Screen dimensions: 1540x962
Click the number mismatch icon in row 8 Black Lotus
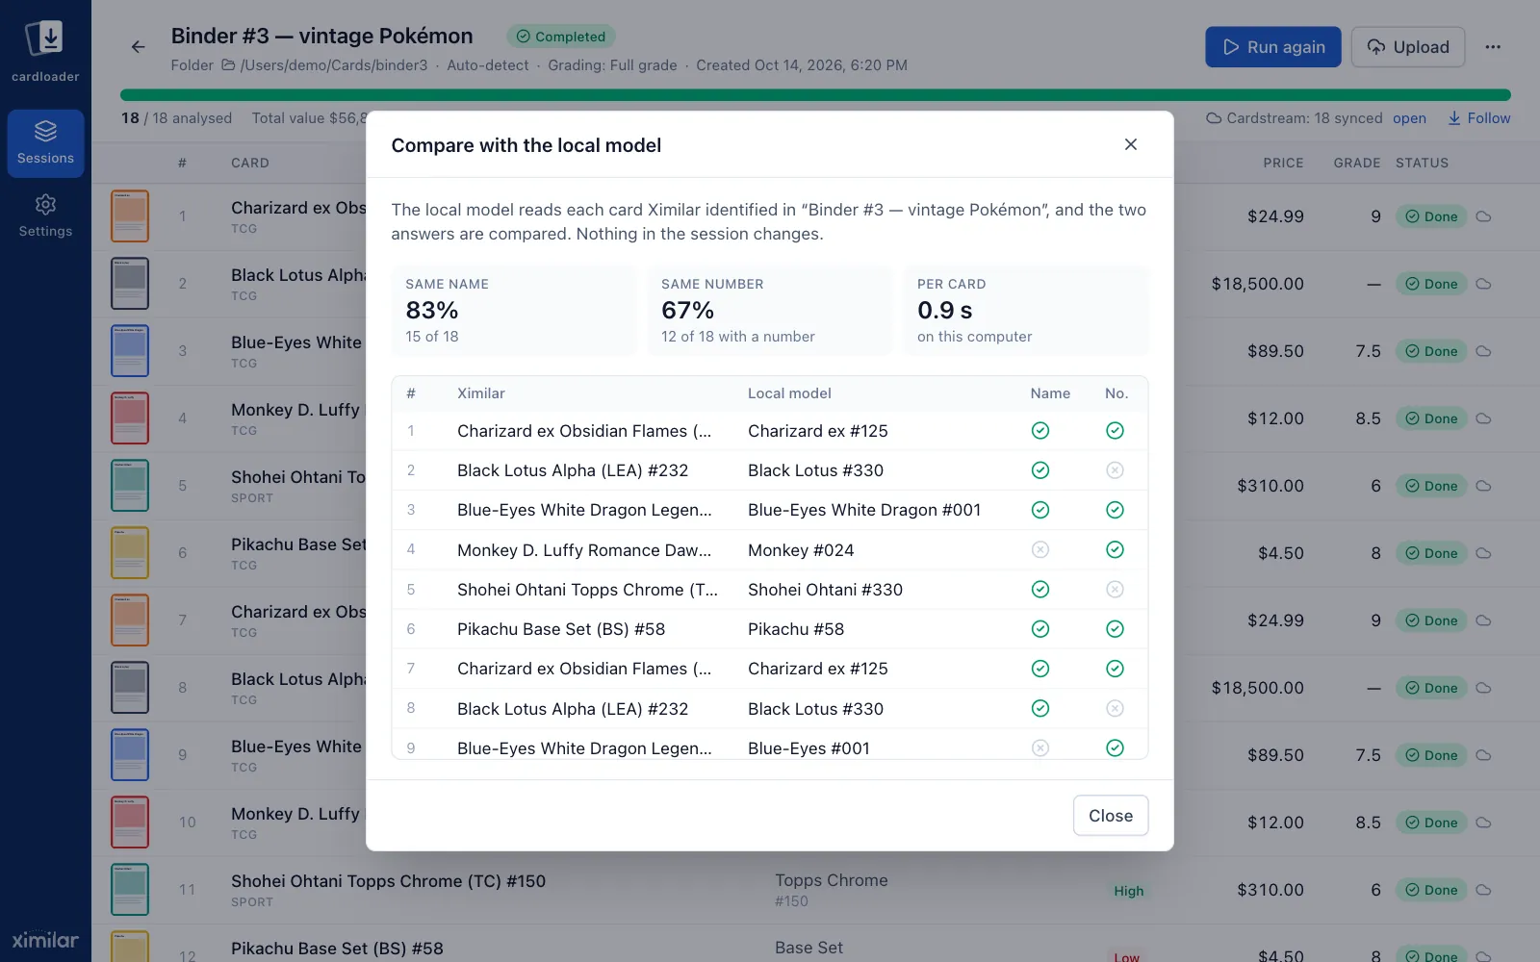tap(1115, 709)
